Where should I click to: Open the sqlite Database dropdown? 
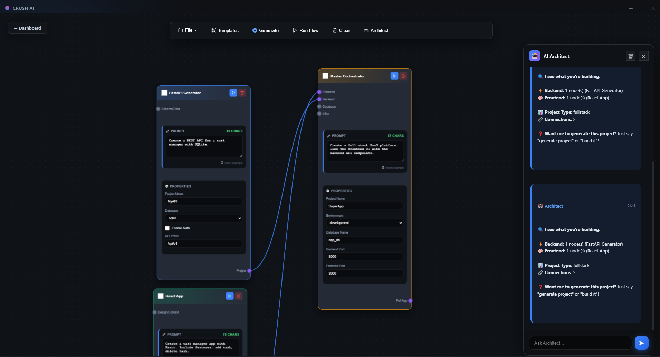[204, 218]
